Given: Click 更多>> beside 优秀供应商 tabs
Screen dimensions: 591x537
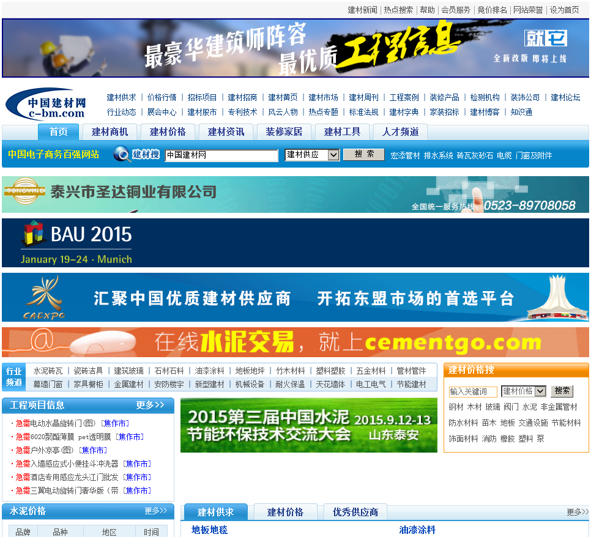Looking at the screenshot, I should (578, 512).
